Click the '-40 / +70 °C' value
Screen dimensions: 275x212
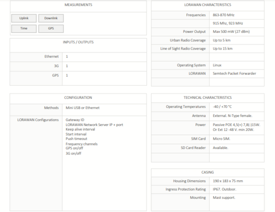222,107
